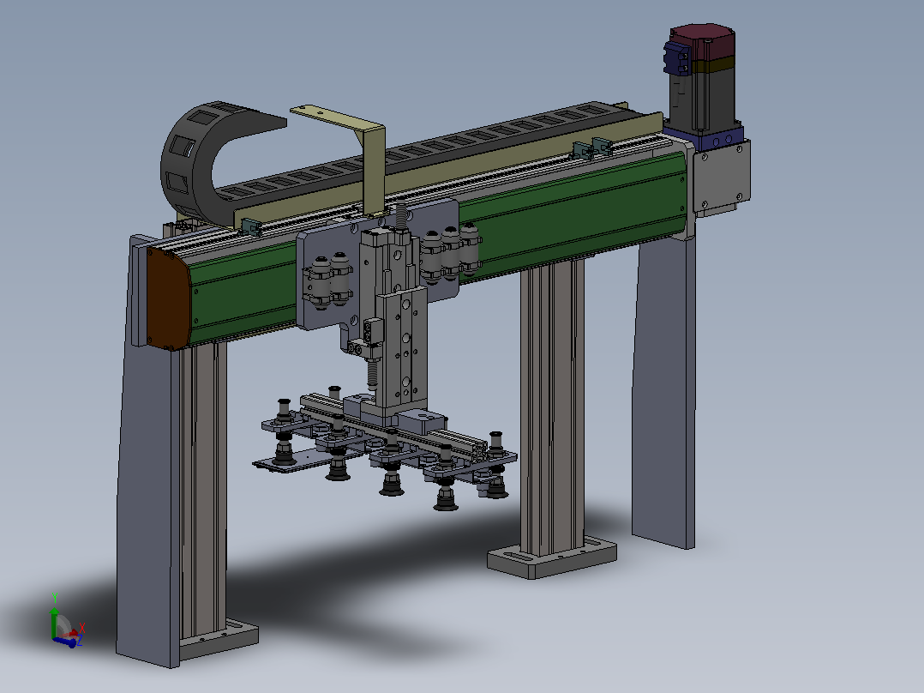Select the base foot plate of middle column
The image size is (924, 693).
(x=552, y=558)
